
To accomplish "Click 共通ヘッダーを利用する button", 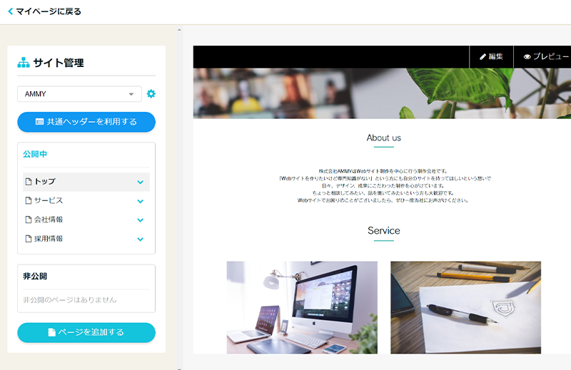I will (86, 122).
